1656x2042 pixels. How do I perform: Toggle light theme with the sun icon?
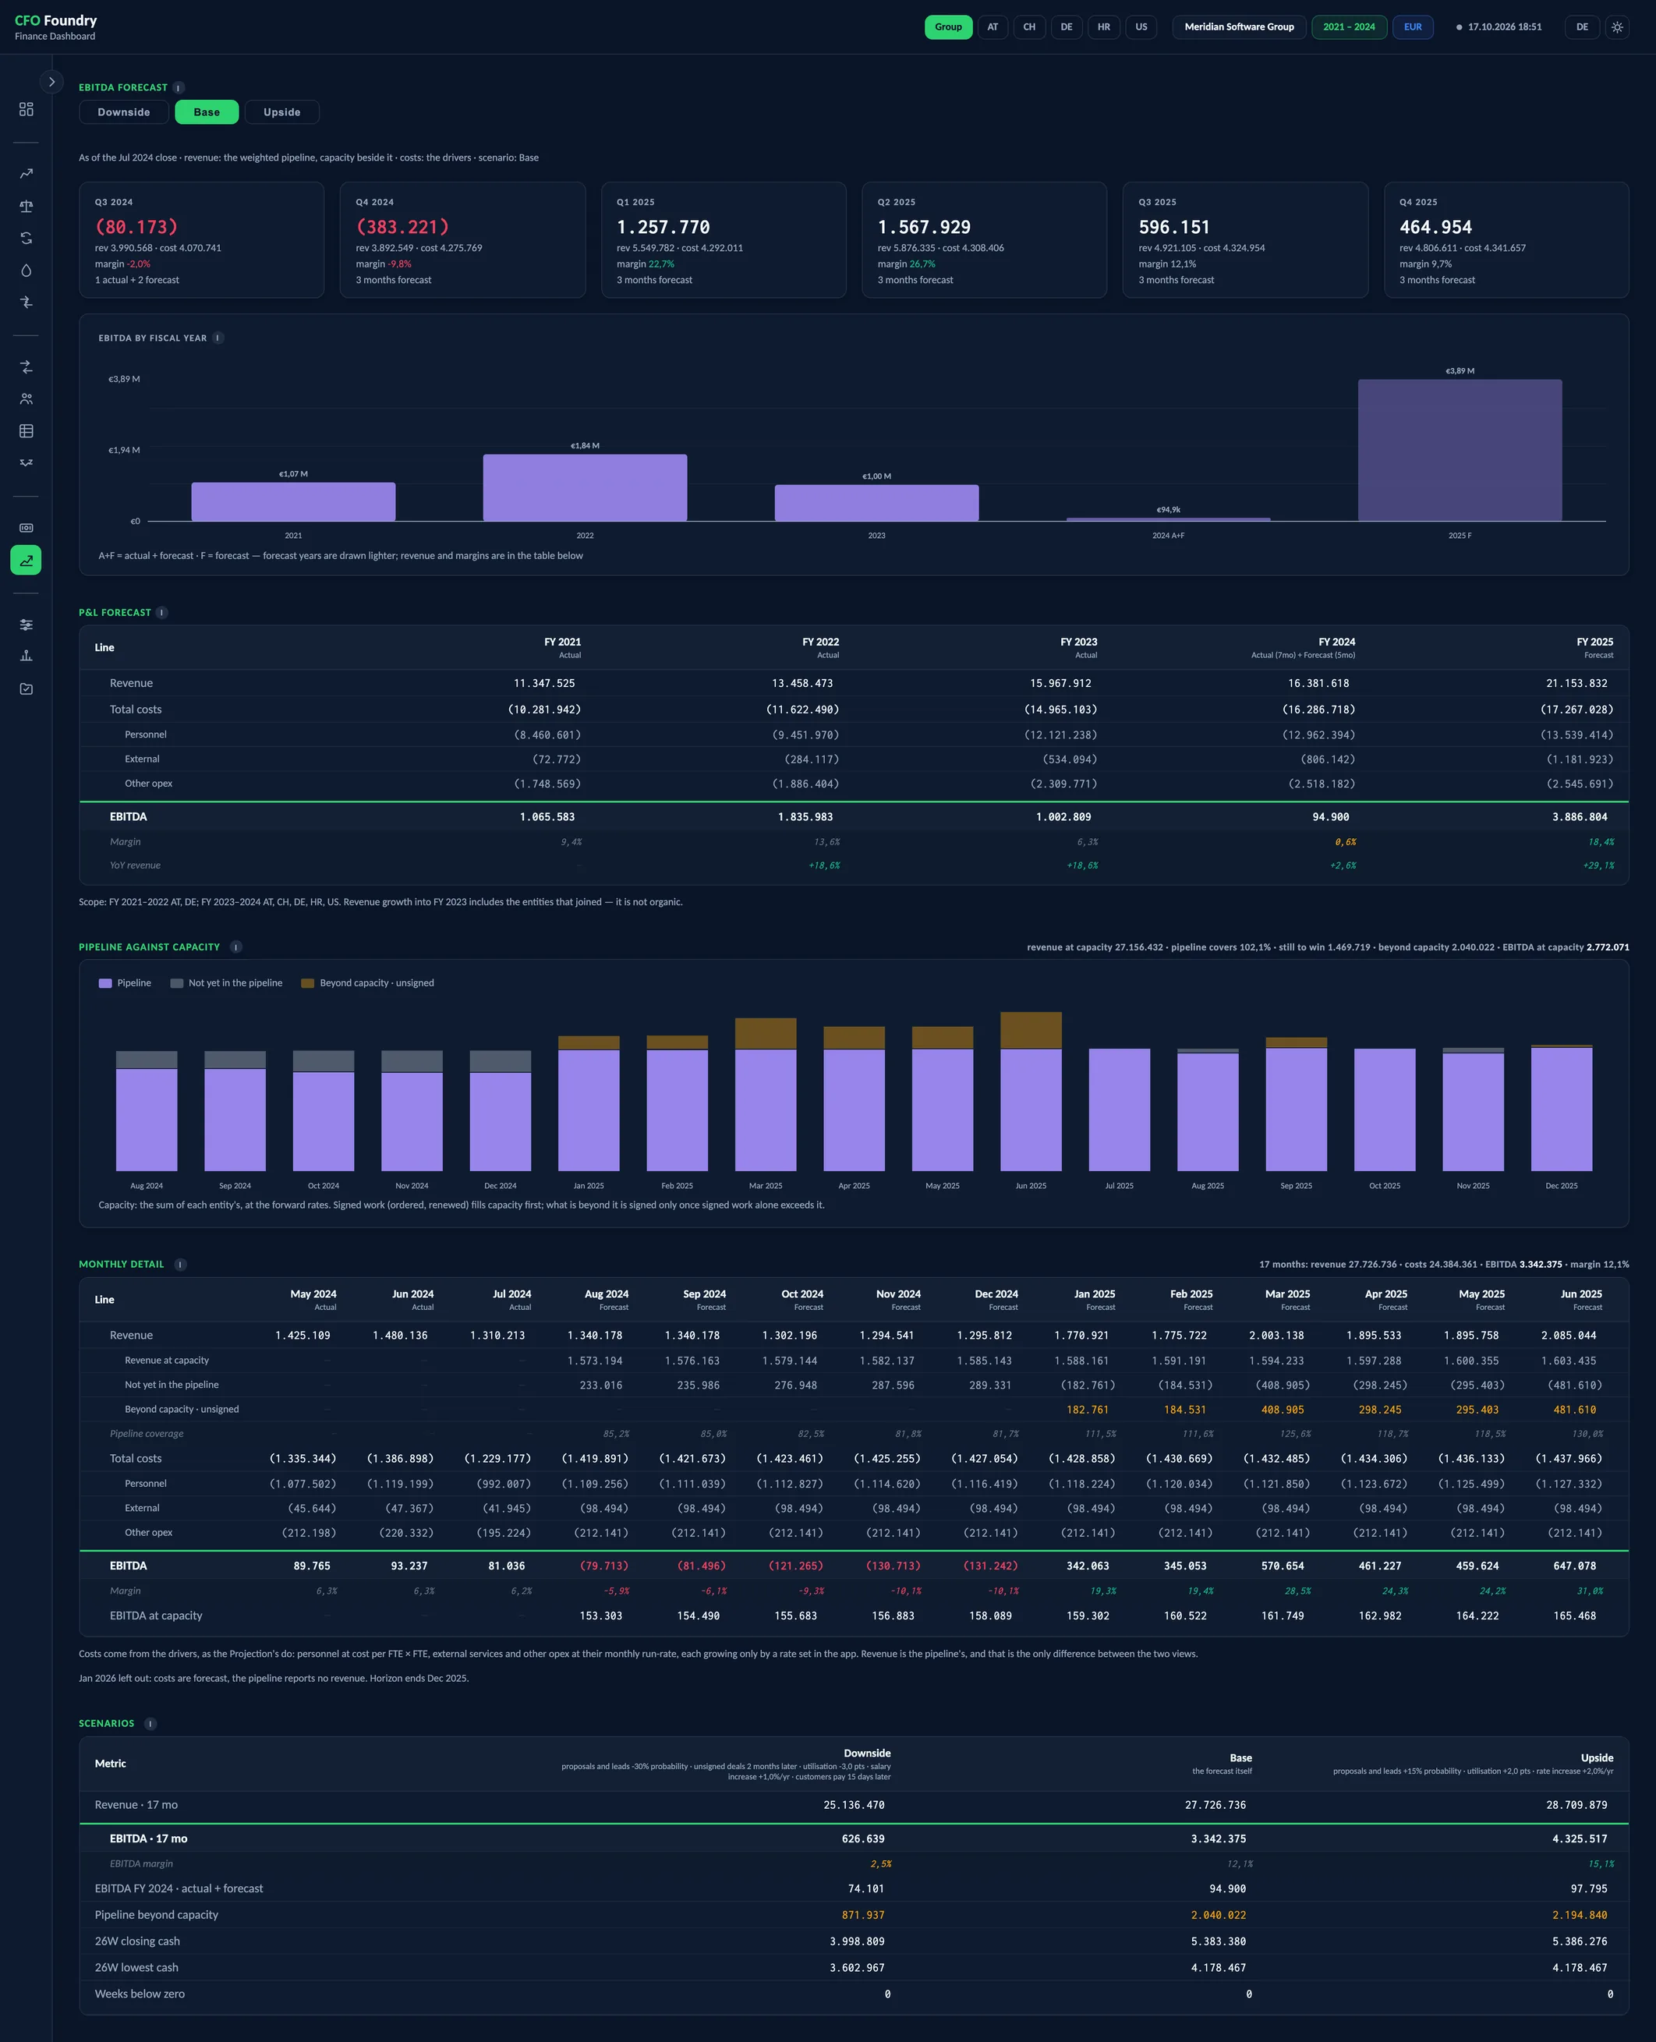click(1617, 27)
